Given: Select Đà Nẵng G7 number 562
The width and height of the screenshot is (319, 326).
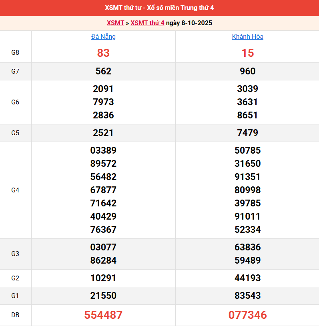Looking at the screenshot, I should (x=103, y=72).
